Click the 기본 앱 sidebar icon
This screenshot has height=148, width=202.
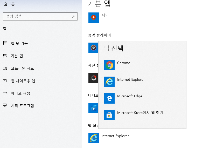click(x=5, y=56)
